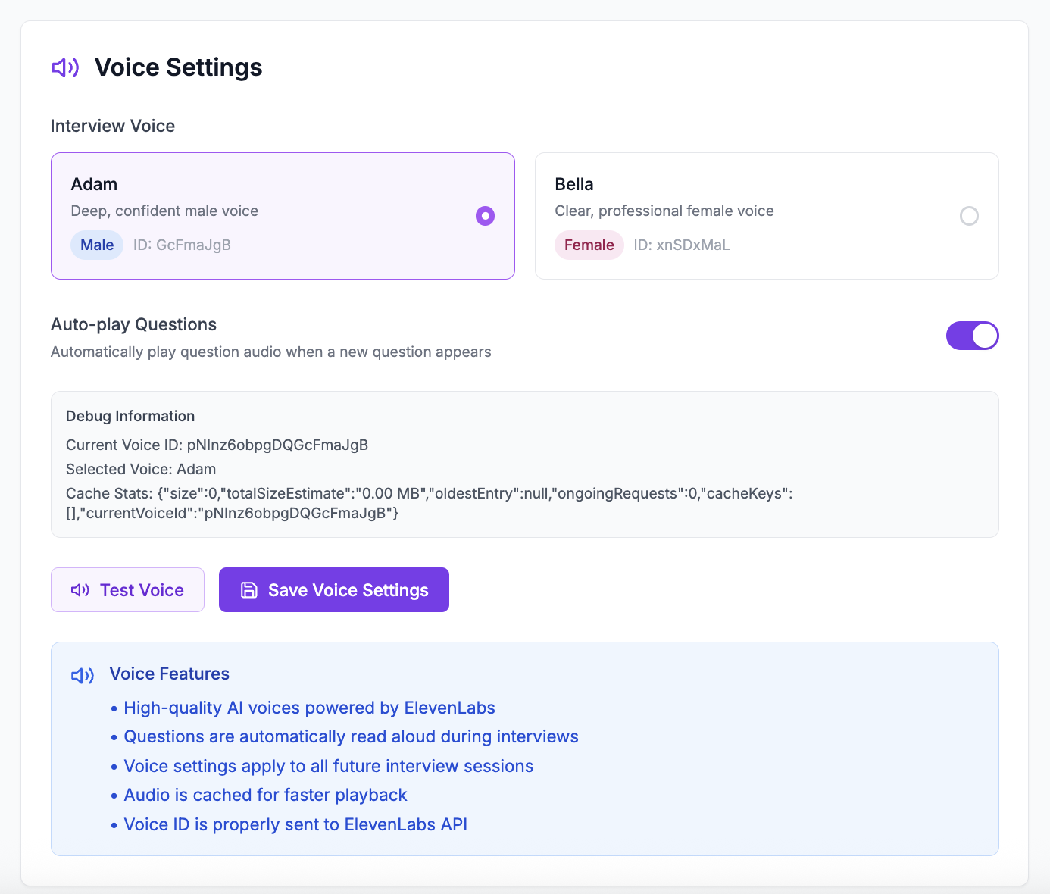1050x894 pixels.
Task: Click the Voice Features heading
Action: coord(170,674)
